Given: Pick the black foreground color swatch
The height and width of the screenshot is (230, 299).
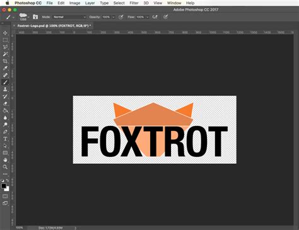Looking at the screenshot, I should [4, 186].
